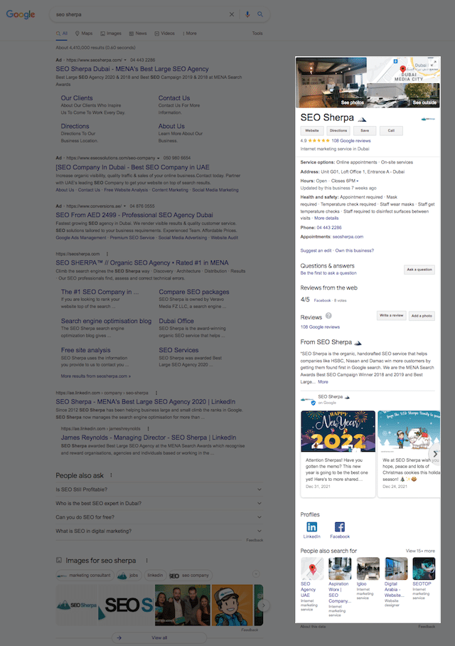The height and width of the screenshot is (646, 455).
Task: Click View all images
Action: coord(159,637)
